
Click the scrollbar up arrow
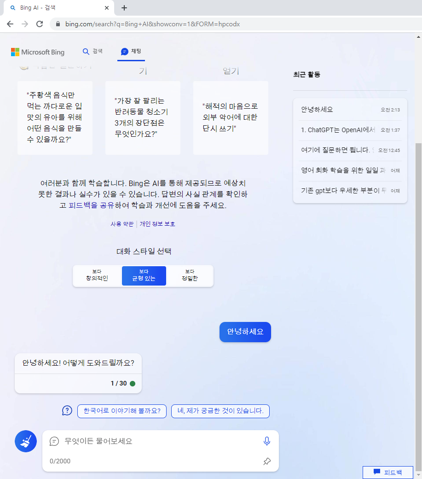tap(418, 37)
